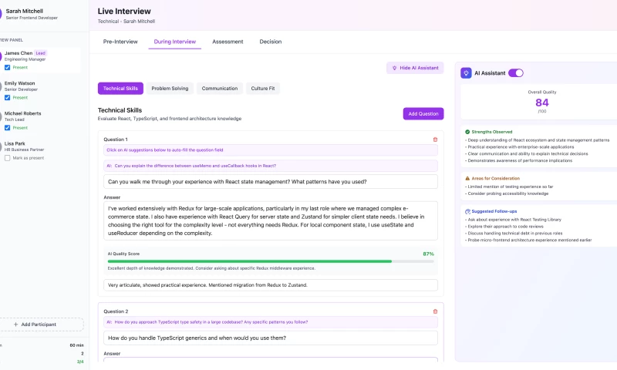The height and width of the screenshot is (370, 617).
Task: Click the Areas for Consideration warning icon
Action: [x=467, y=178]
